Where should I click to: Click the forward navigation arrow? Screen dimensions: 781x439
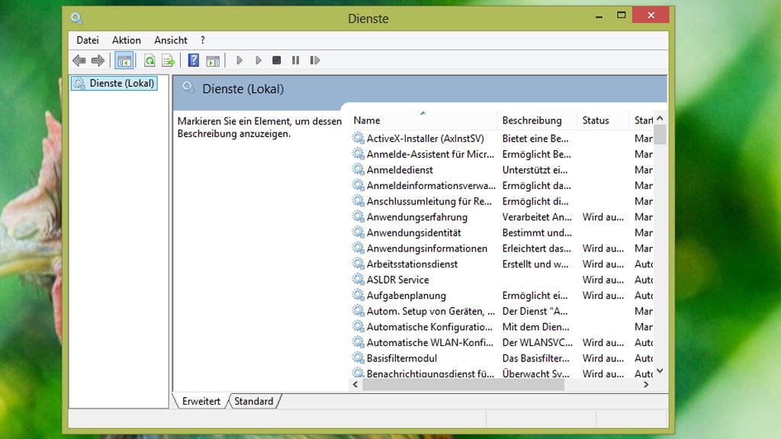pos(100,60)
